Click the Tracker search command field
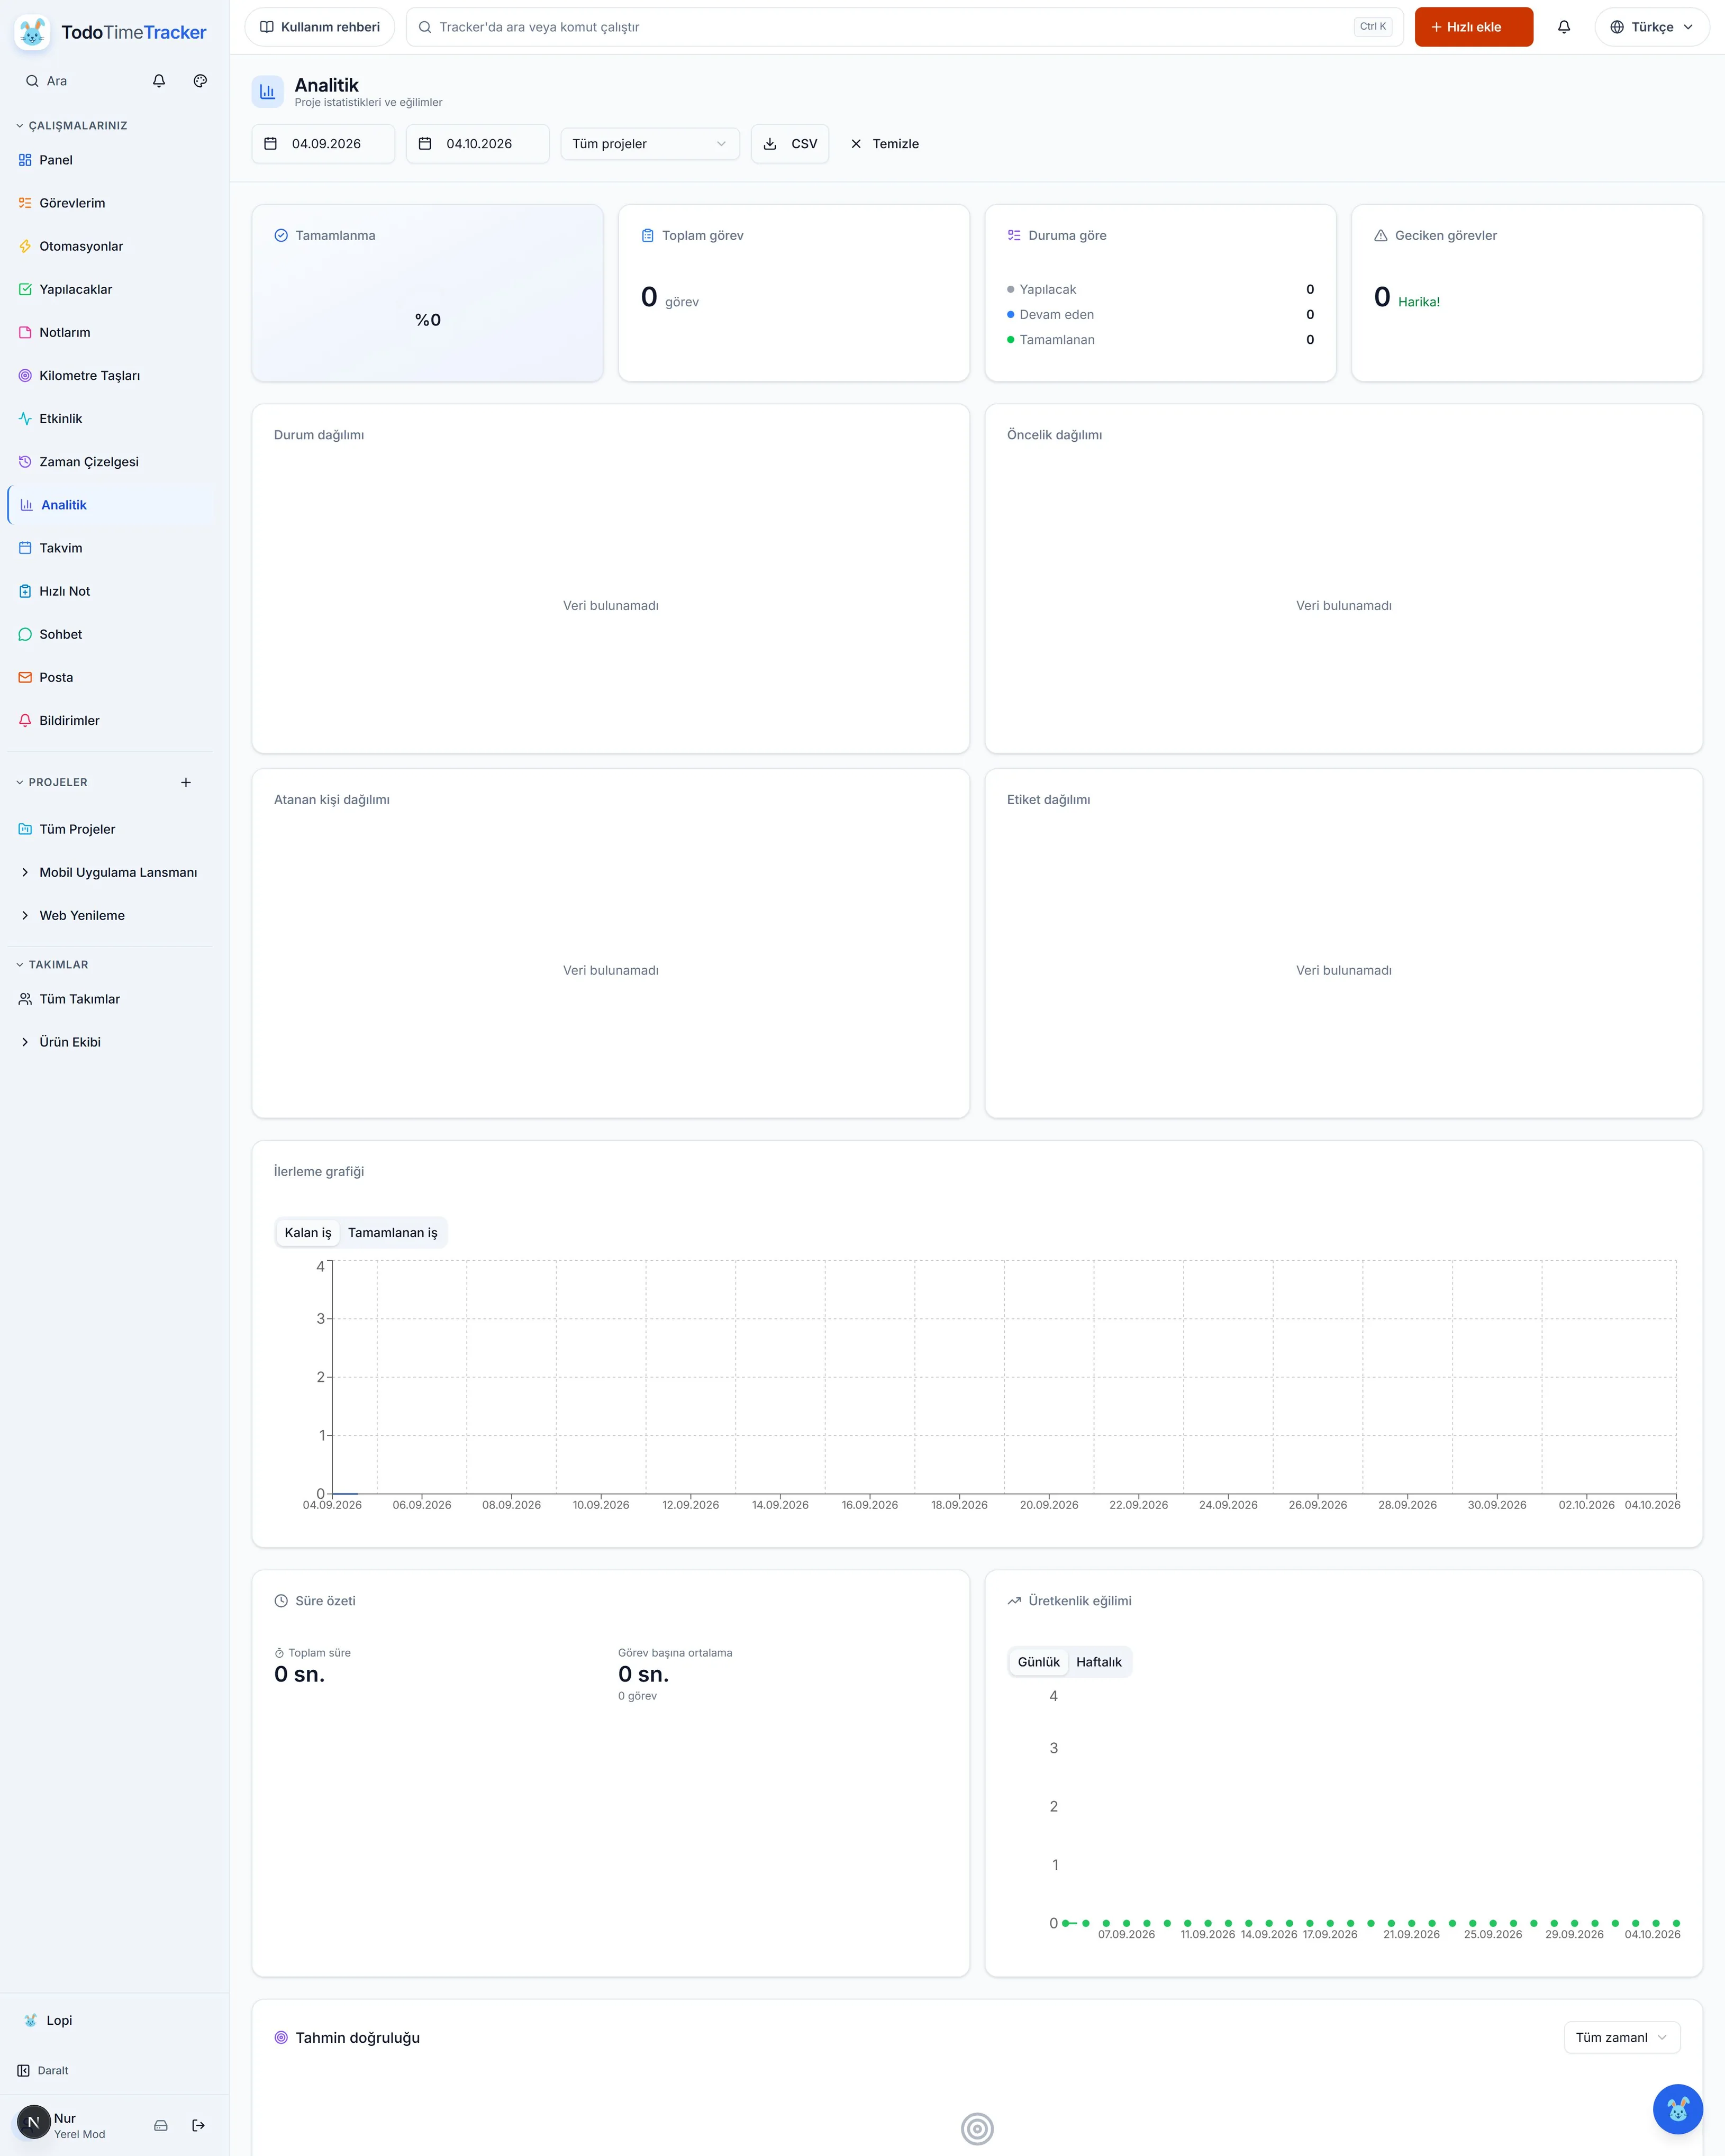The width and height of the screenshot is (1725, 2156). (x=904, y=27)
